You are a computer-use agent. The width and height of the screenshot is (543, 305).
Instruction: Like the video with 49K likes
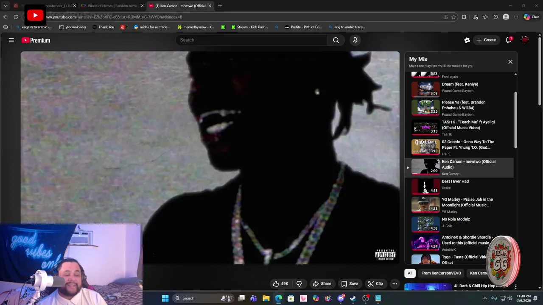point(280,284)
